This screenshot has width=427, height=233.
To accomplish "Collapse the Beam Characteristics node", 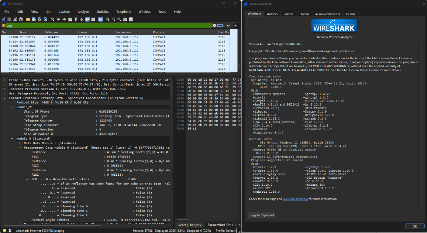I will [27, 179].
